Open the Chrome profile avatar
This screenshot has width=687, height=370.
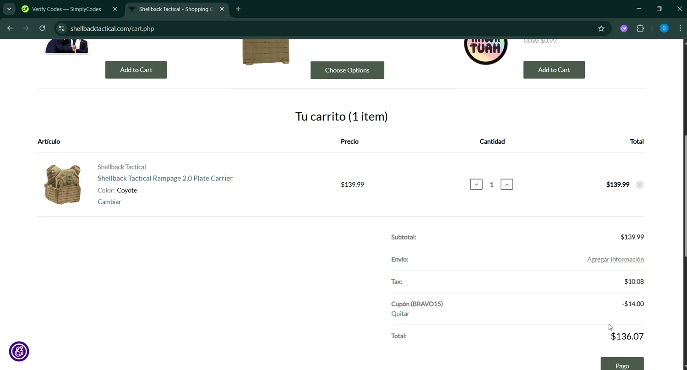coord(664,28)
